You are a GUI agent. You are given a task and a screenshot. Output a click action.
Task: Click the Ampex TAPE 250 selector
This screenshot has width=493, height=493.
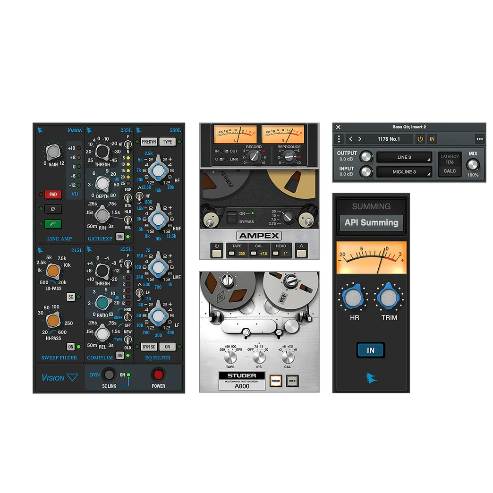click(x=237, y=250)
